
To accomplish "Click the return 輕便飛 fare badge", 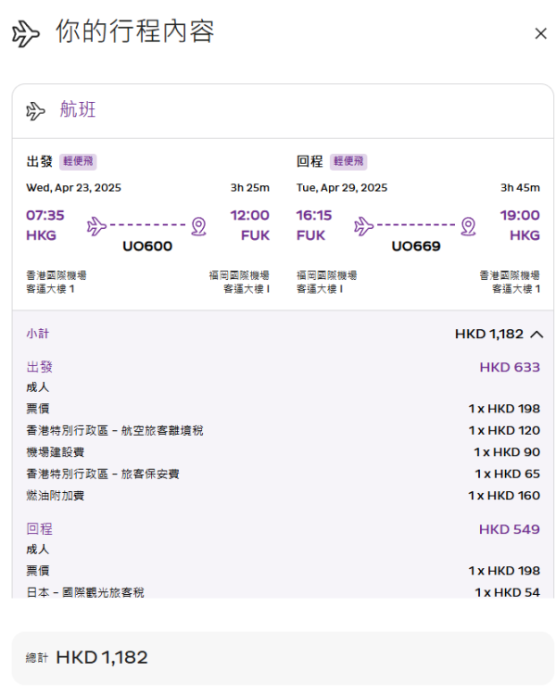I will (x=348, y=161).
